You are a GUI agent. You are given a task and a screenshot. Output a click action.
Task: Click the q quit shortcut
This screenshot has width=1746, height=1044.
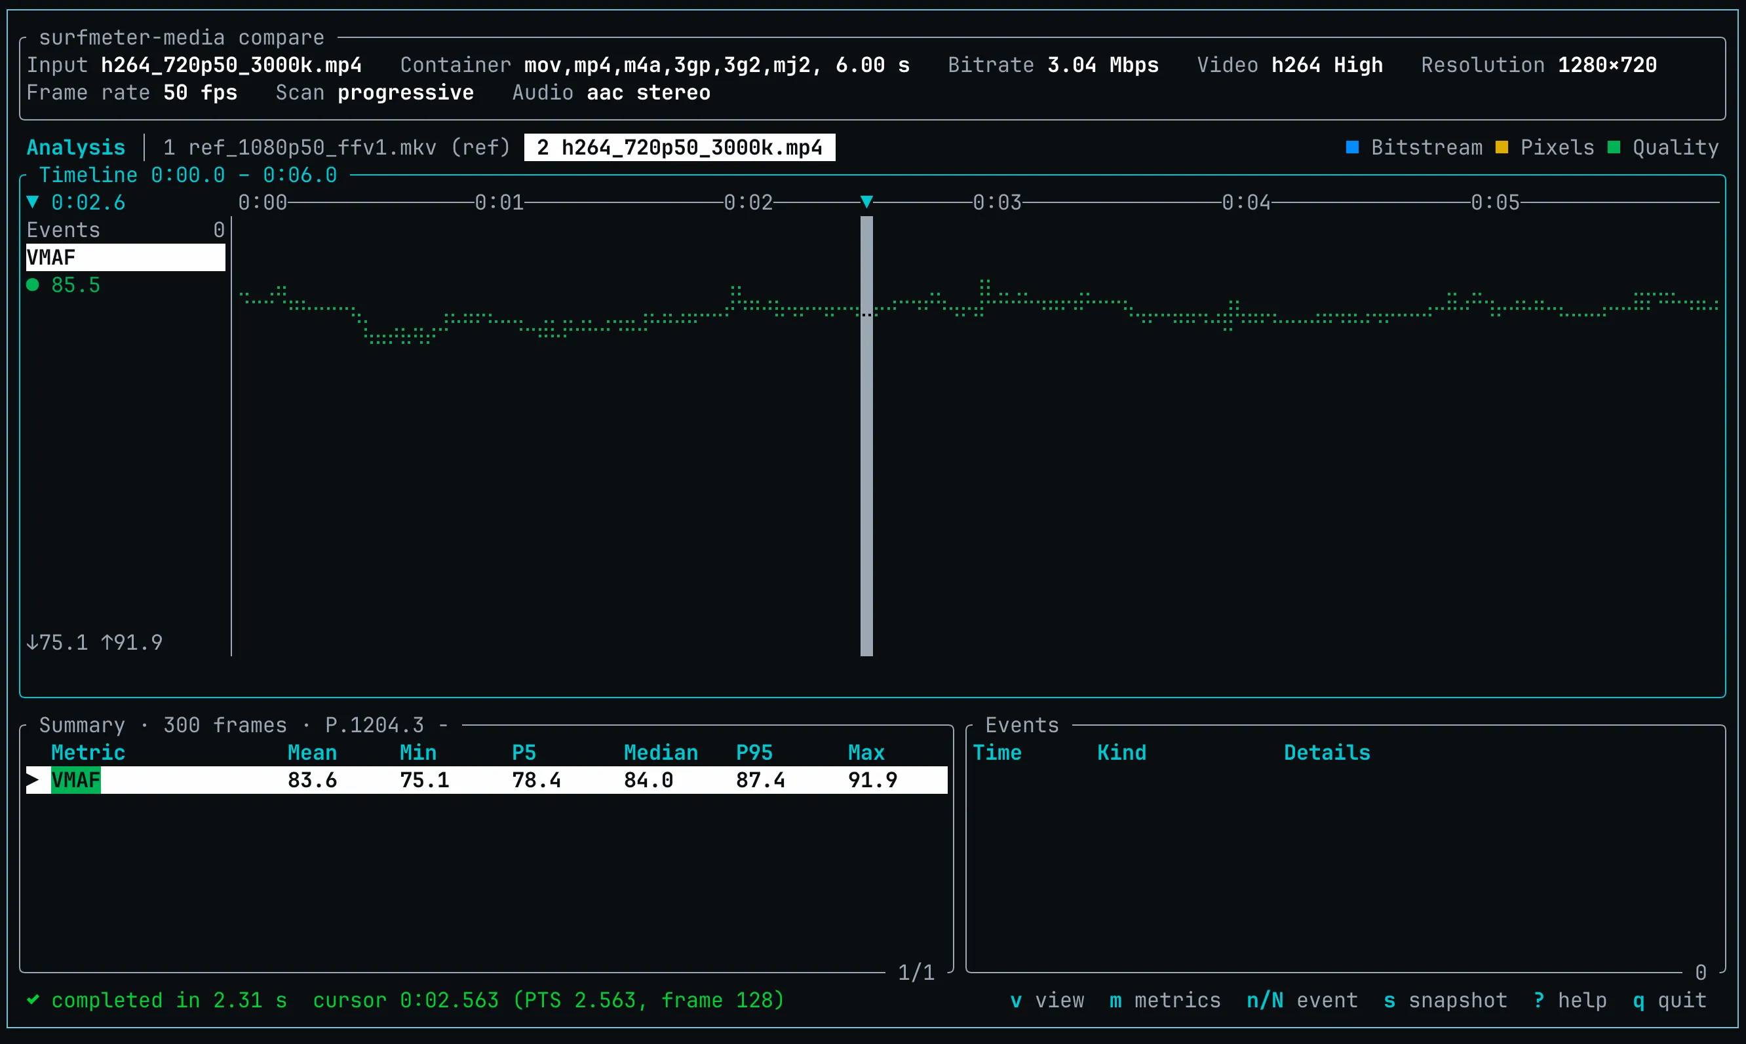tap(1669, 1000)
